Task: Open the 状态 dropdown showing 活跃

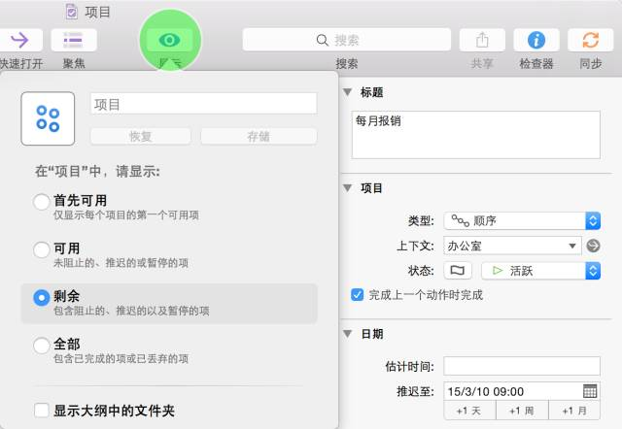Action: pos(539,271)
